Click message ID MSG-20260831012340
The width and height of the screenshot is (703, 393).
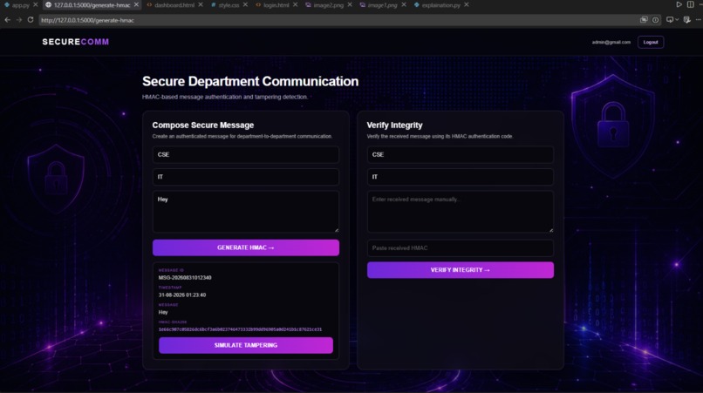point(185,277)
